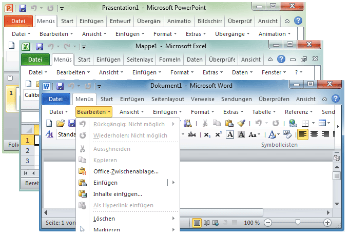Screen dimensions: 349x236
Task: Click the Superscript icon in Word toolbar
Action: pos(218,134)
